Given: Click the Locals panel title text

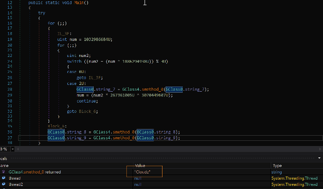Looking at the screenshot, I should [x=4, y=158].
